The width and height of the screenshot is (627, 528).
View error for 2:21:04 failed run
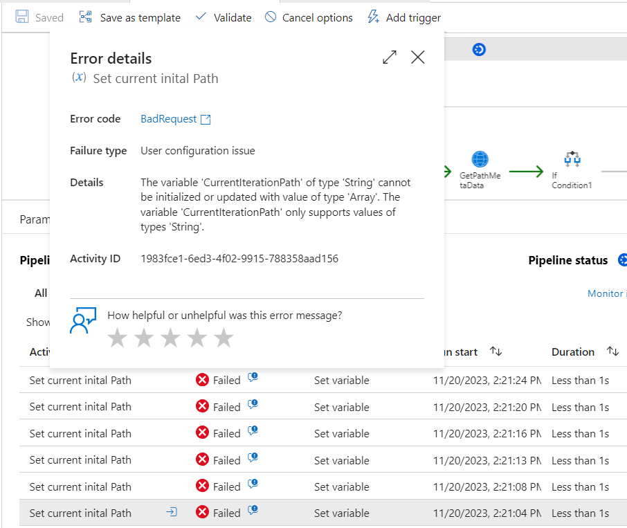click(x=253, y=509)
